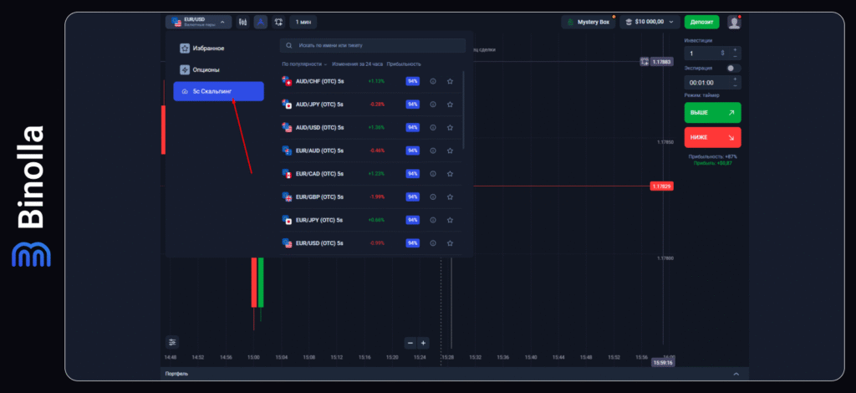The height and width of the screenshot is (393, 856).
Task: Open the chart type candlestick icon
Action: pos(242,22)
